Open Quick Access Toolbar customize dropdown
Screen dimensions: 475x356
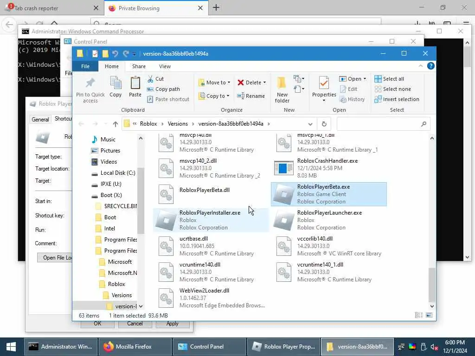point(134,54)
